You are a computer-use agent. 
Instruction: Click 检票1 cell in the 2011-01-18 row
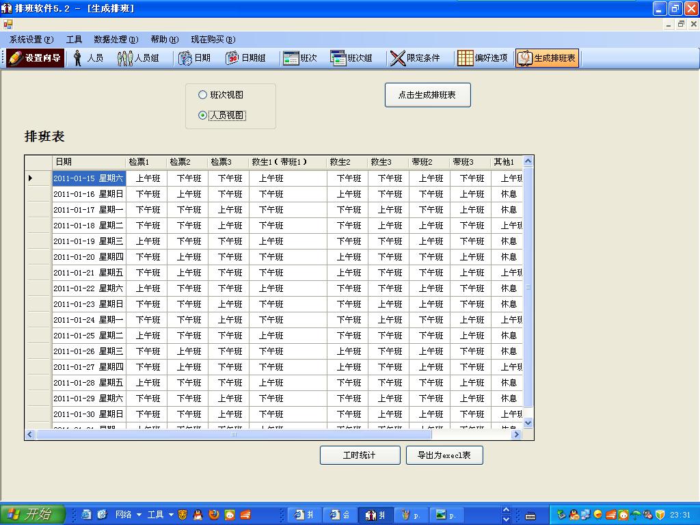(146, 226)
